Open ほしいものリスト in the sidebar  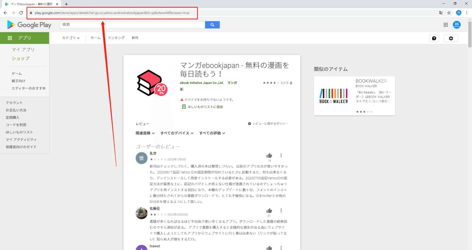[x=19, y=132]
